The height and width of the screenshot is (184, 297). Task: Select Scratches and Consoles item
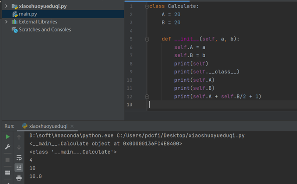45,30
